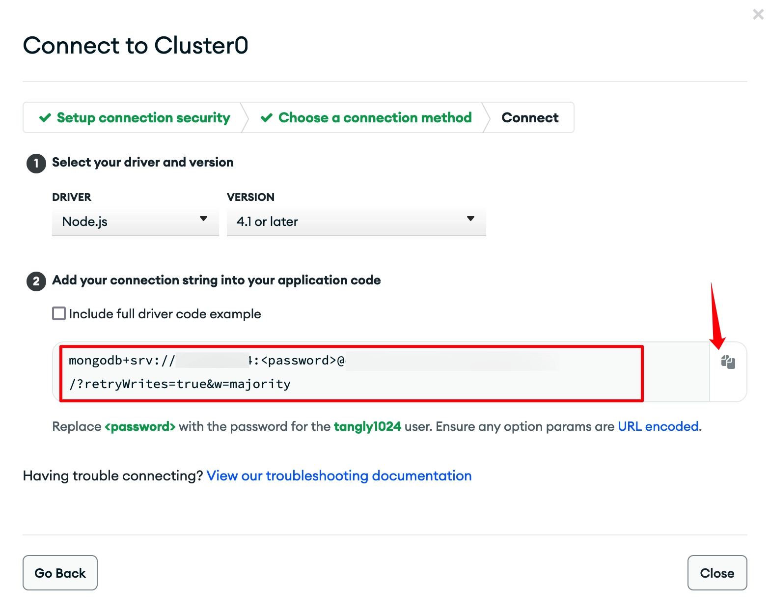View our troubleshooting documentation link
770x615 pixels.
[x=339, y=475]
